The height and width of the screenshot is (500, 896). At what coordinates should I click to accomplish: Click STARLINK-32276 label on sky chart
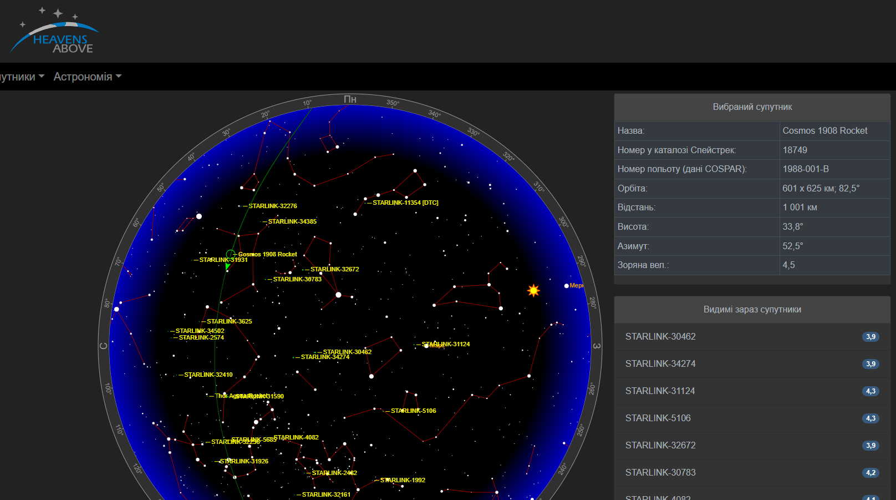pyautogui.click(x=273, y=206)
